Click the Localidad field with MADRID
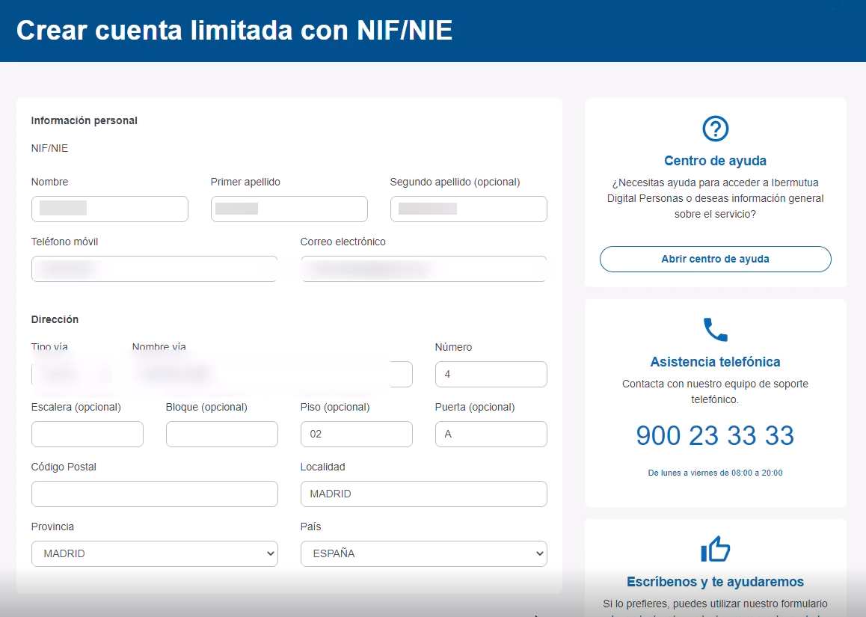Viewport: 866px width, 617px height. 423,494
